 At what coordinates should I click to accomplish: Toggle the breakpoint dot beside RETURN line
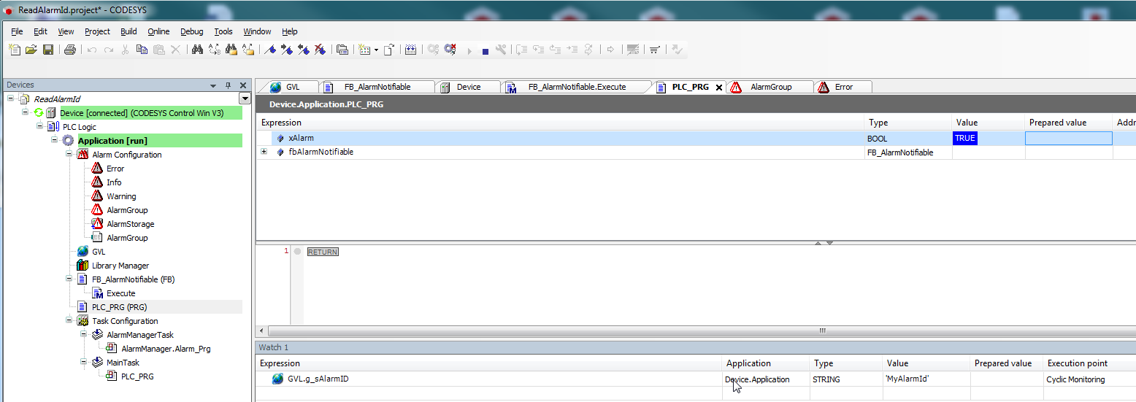pyautogui.click(x=297, y=252)
